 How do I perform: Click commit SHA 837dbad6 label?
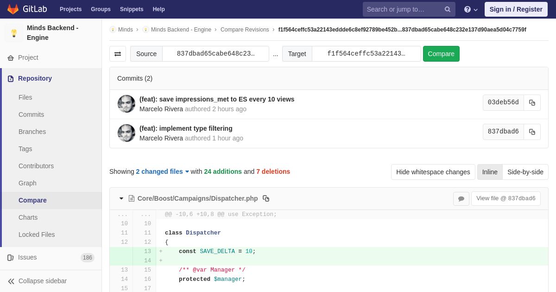(x=503, y=132)
